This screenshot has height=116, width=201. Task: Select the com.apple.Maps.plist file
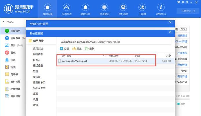point(74,61)
